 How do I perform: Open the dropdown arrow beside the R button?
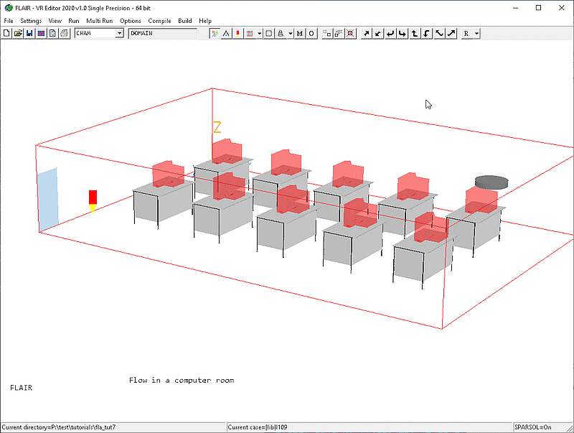(x=476, y=33)
